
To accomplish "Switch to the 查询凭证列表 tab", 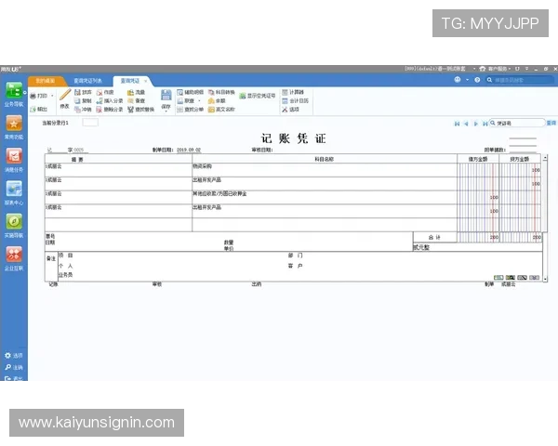I will tap(87, 81).
